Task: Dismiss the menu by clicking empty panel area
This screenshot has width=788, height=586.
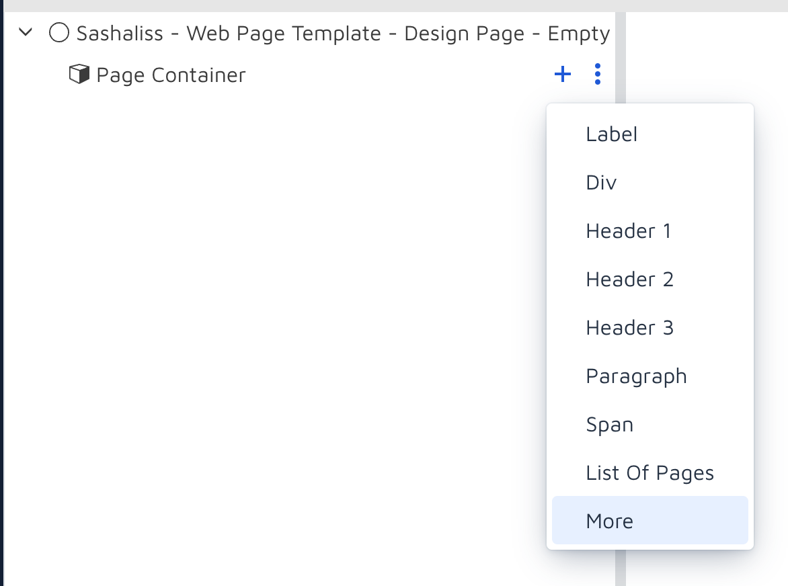Action: click(x=269, y=302)
